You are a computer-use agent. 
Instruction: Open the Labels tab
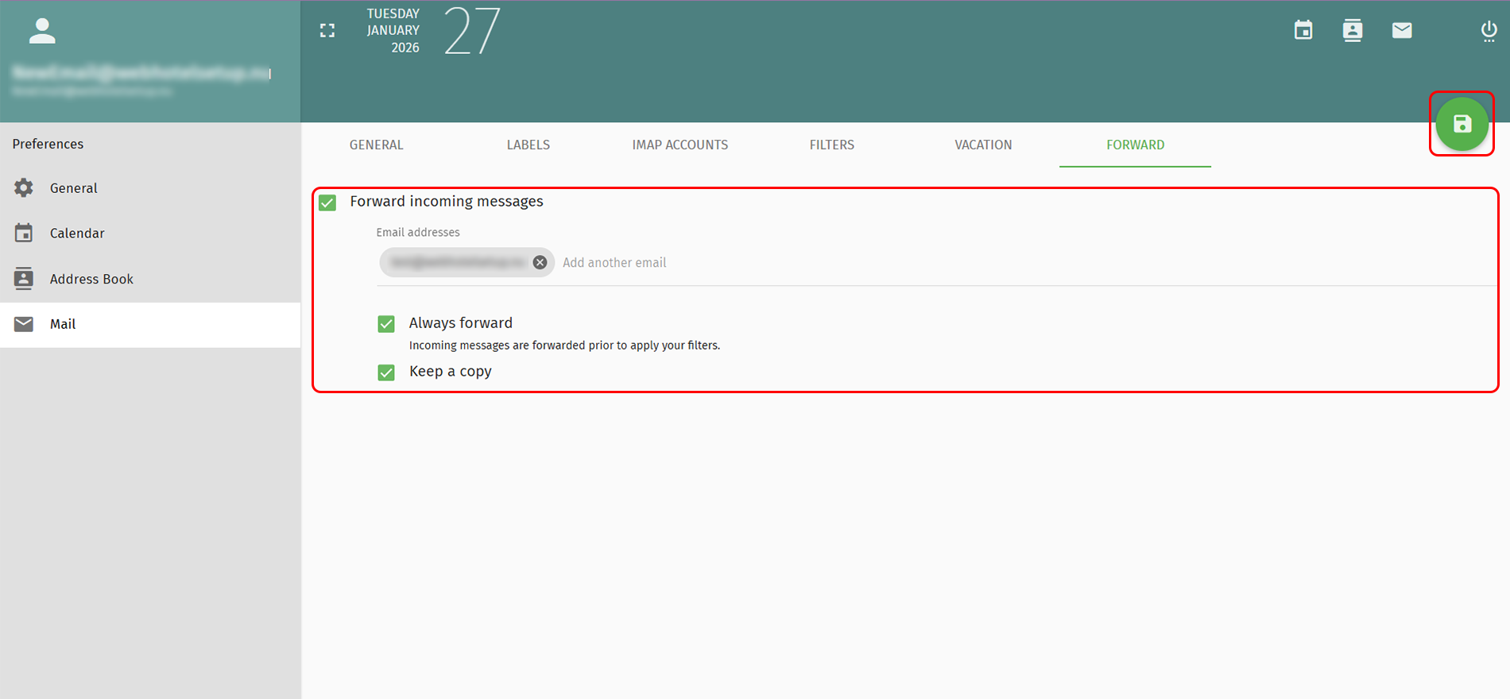(x=528, y=145)
